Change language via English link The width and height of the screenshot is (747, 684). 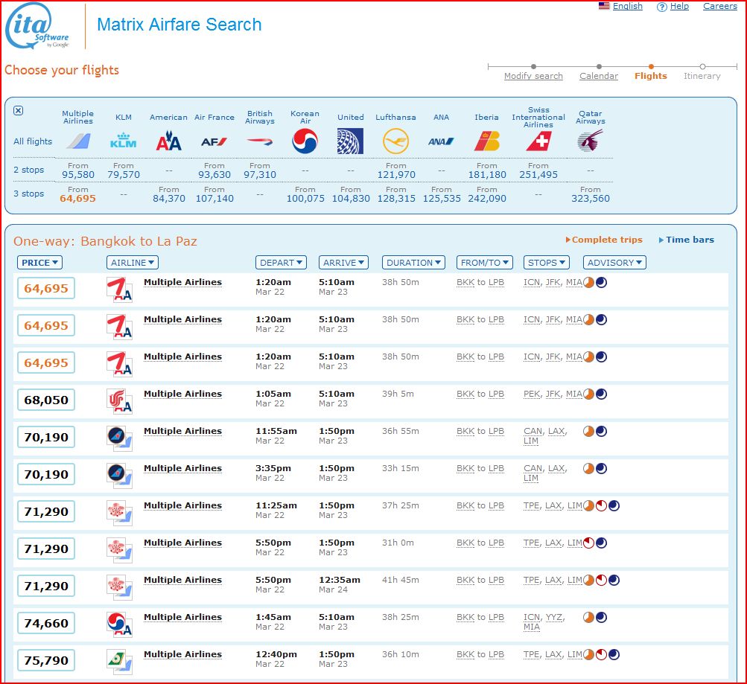(627, 6)
